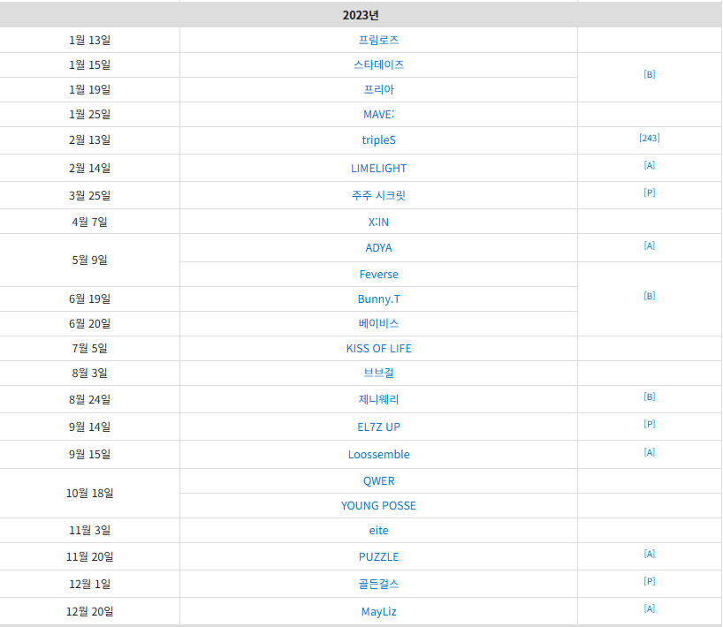Click footnote [A] next to MayLiz

[x=650, y=608]
